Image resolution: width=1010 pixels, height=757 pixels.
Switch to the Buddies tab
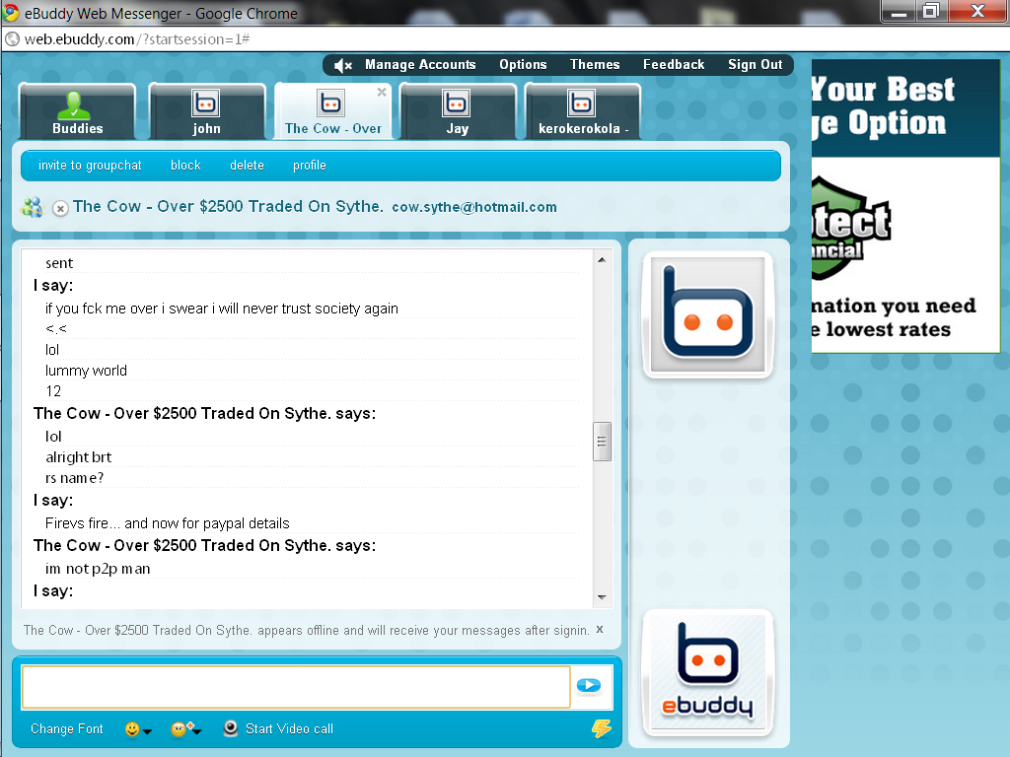[77, 111]
